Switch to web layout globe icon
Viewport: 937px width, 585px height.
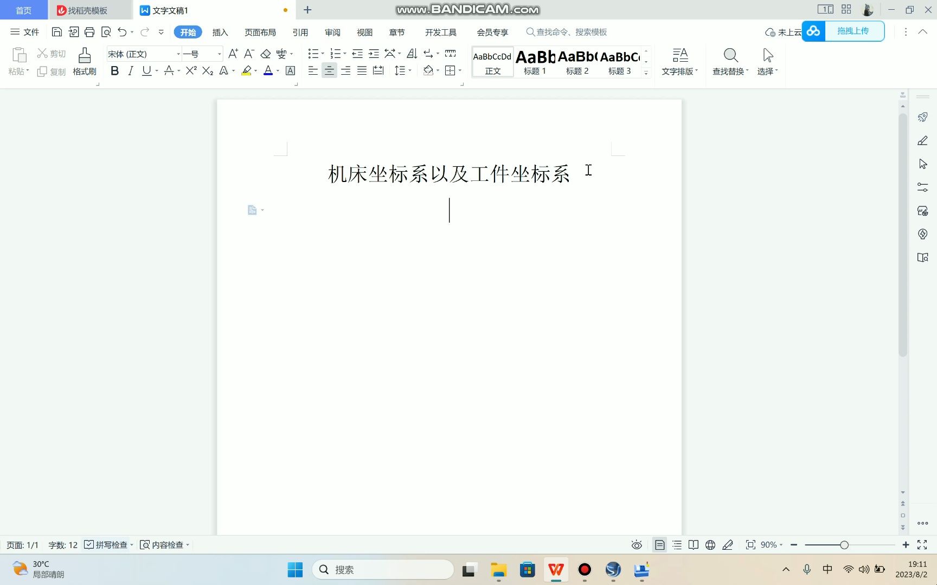710,545
